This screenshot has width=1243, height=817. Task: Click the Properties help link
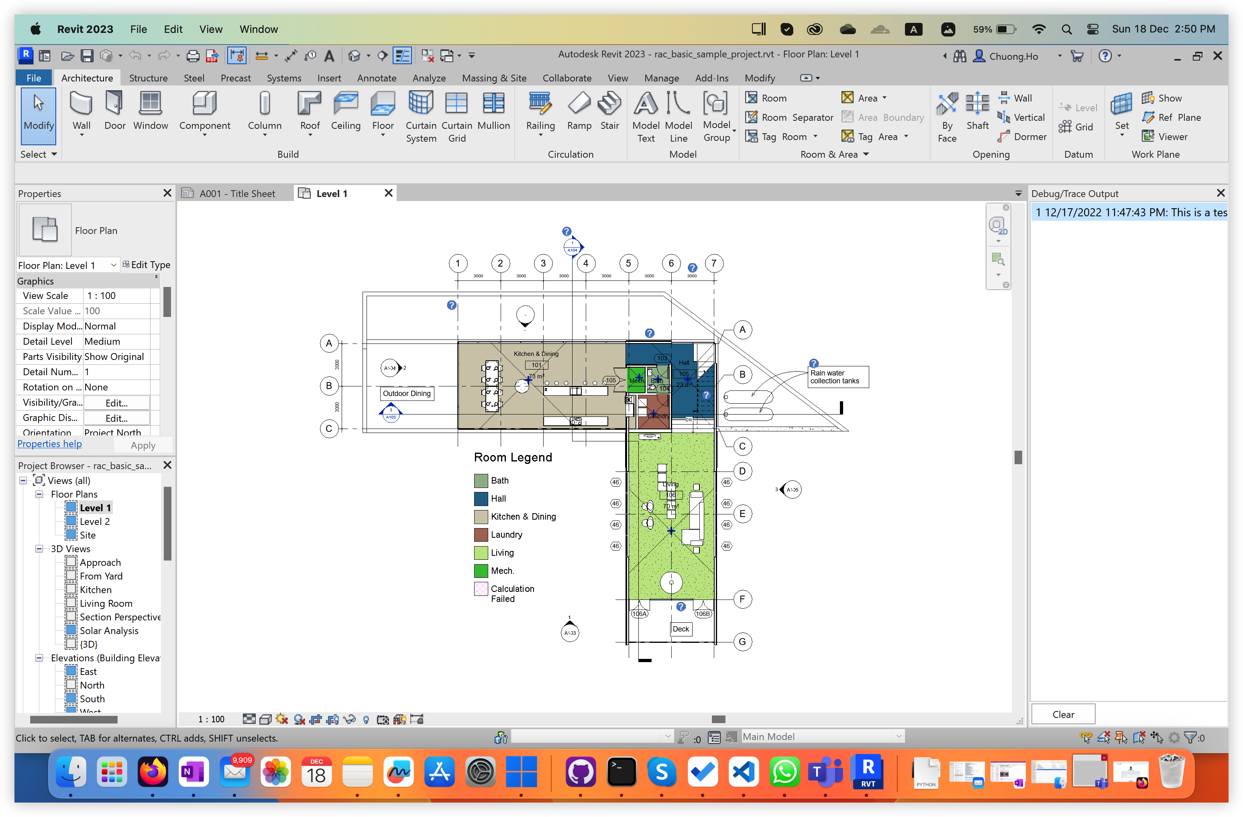click(x=50, y=444)
